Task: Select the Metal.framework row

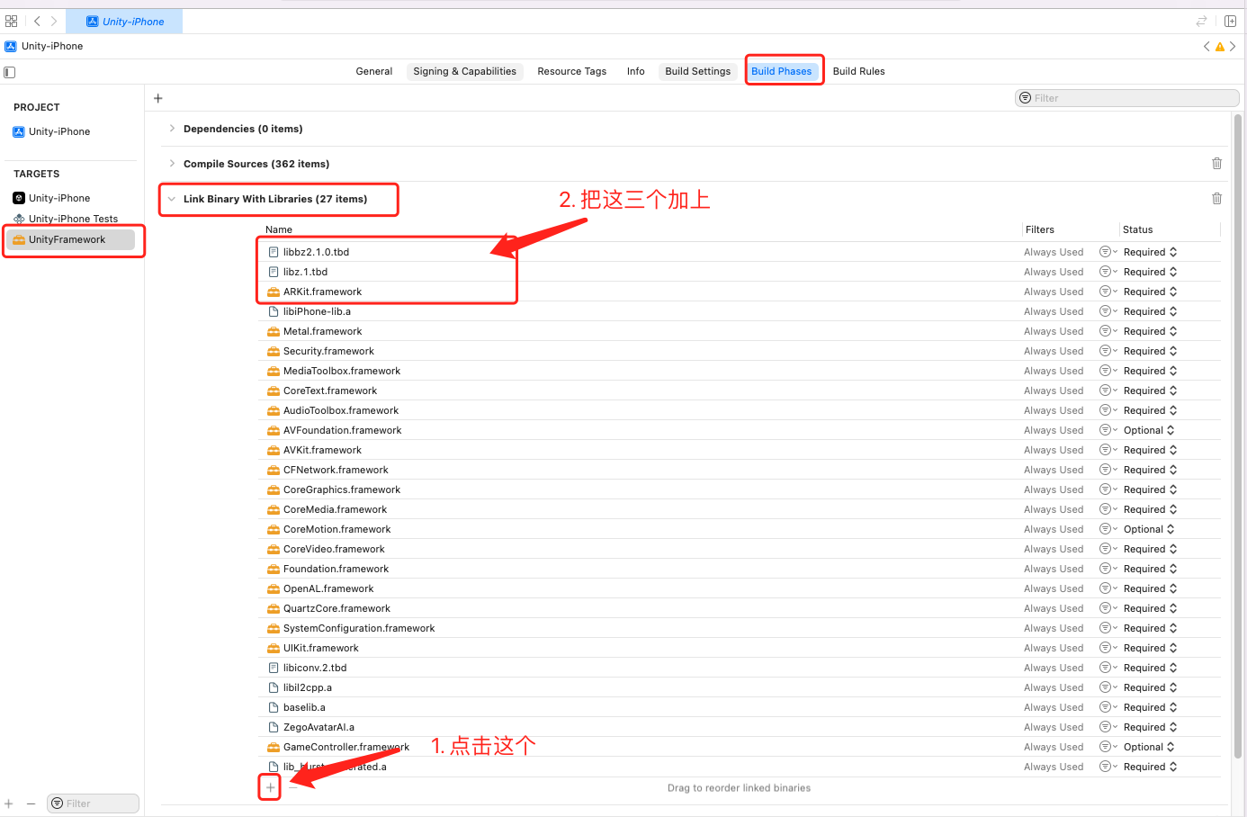Action: pos(322,332)
